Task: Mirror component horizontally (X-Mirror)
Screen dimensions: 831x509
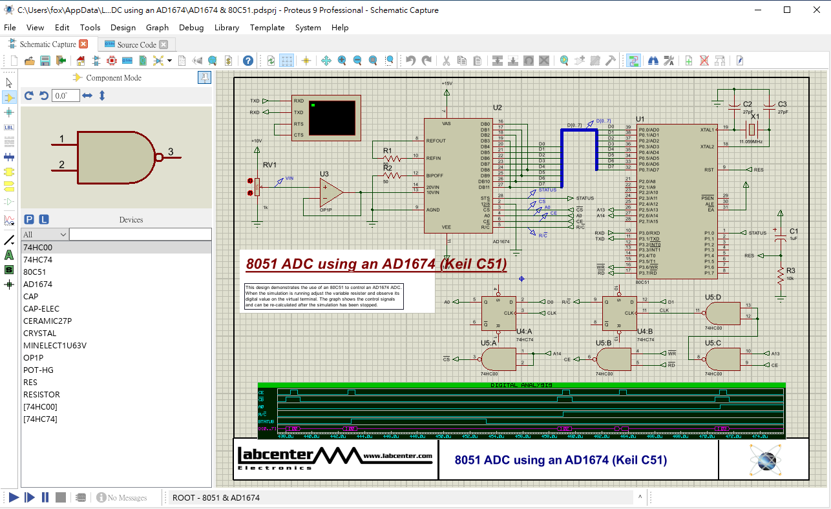Action: 87,95
